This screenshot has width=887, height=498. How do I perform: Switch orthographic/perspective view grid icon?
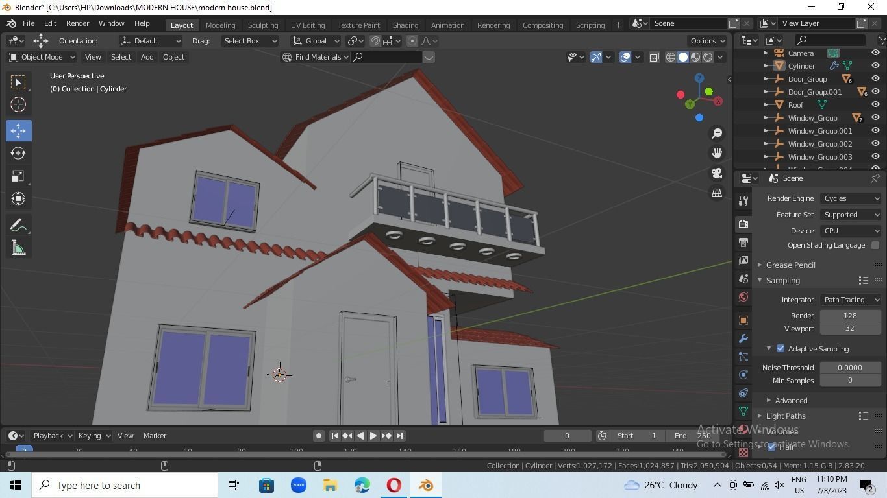point(717,193)
